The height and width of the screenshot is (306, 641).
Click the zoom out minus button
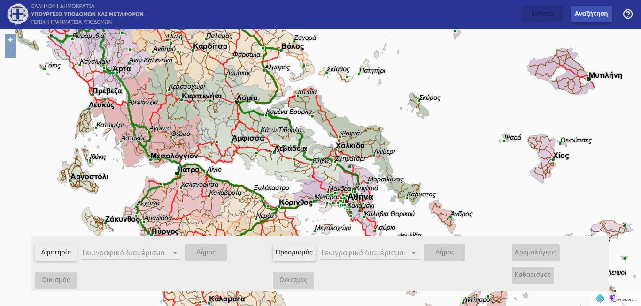coord(10,52)
